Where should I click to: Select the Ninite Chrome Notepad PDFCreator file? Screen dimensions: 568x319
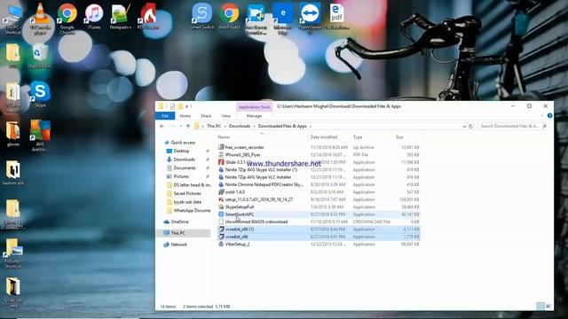pos(319,184)
